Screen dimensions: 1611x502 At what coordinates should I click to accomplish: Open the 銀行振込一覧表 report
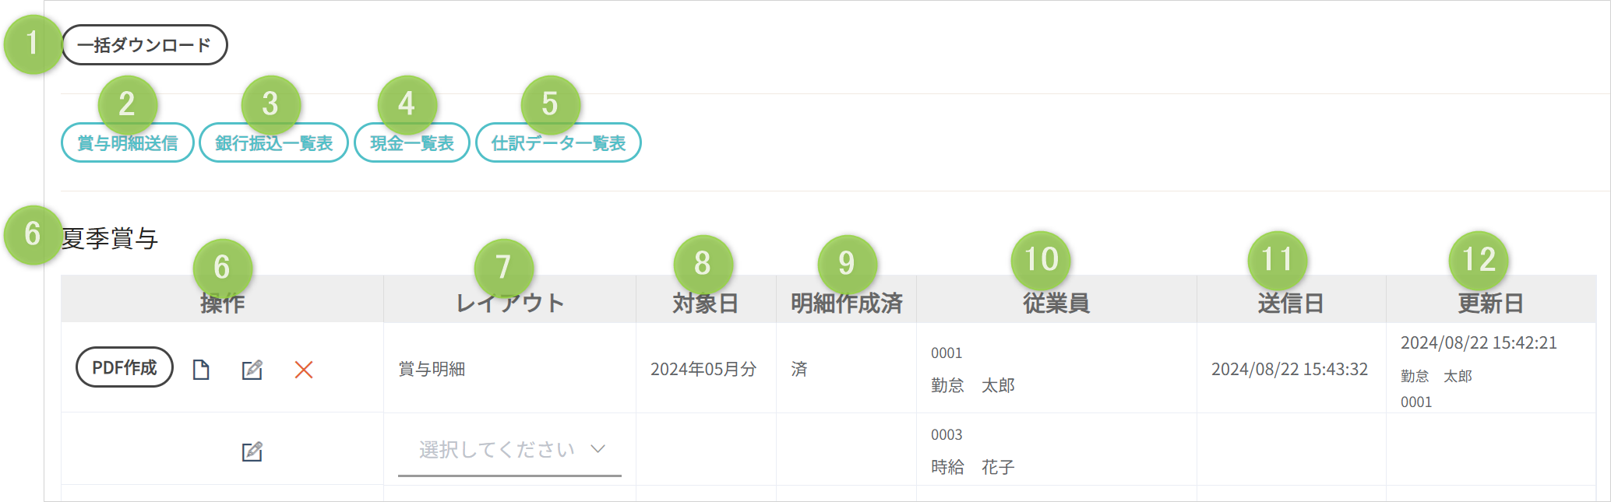pos(273,143)
